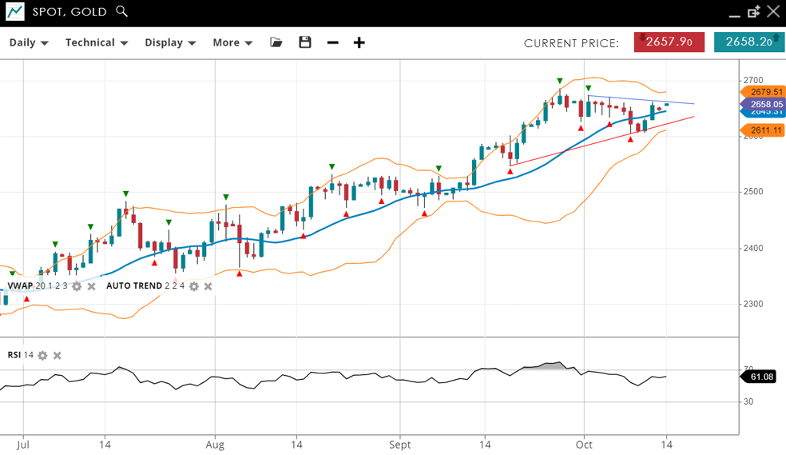Screen dimensions: 786x455
Task: Click the teal buy price 2658.2 button
Action: pos(748,42)
